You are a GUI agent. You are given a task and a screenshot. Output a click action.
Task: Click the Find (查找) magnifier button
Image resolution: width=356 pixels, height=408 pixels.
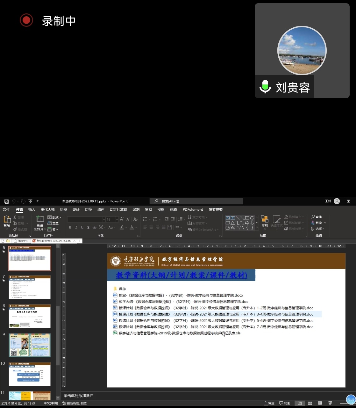coord(317,217)
